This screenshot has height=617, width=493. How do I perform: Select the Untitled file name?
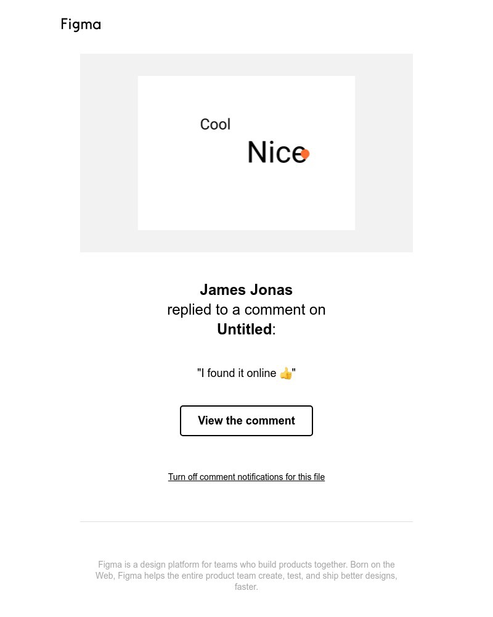pos(244,329)
